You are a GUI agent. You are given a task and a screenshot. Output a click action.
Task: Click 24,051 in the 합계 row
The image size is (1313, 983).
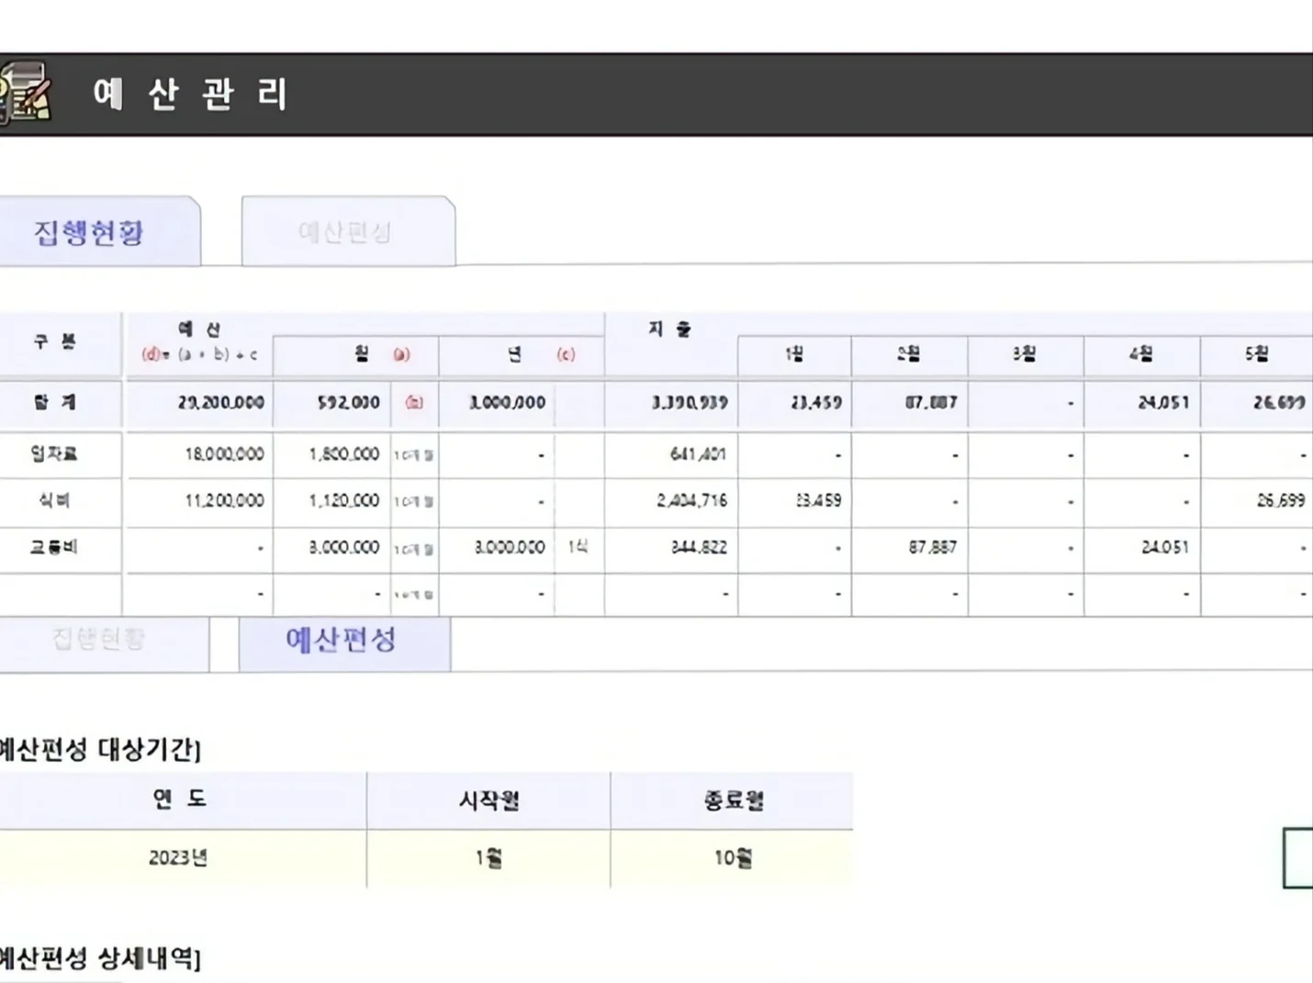point(1142,403)
